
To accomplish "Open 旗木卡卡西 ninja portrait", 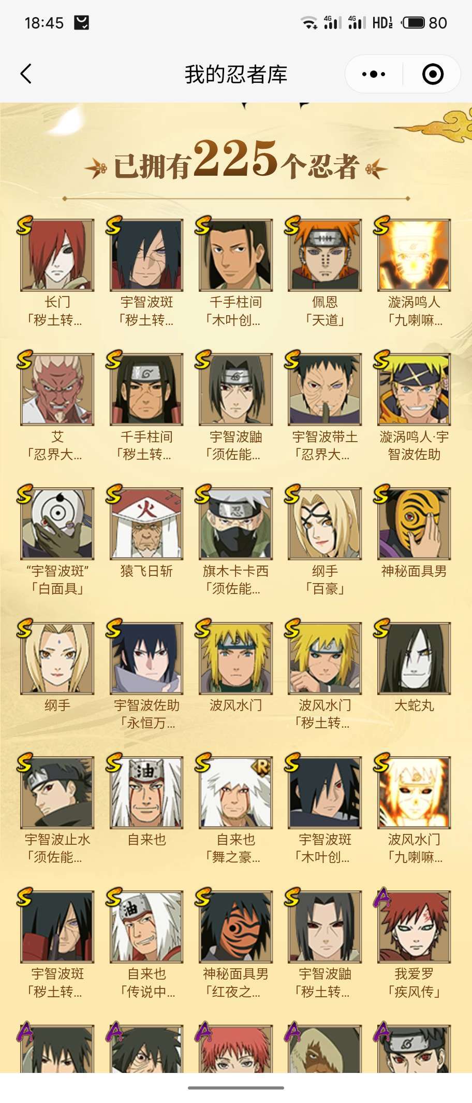I will tap(236, 524).
